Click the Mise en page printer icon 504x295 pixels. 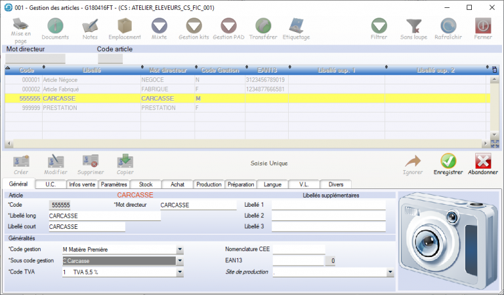(x=21, y=26)
